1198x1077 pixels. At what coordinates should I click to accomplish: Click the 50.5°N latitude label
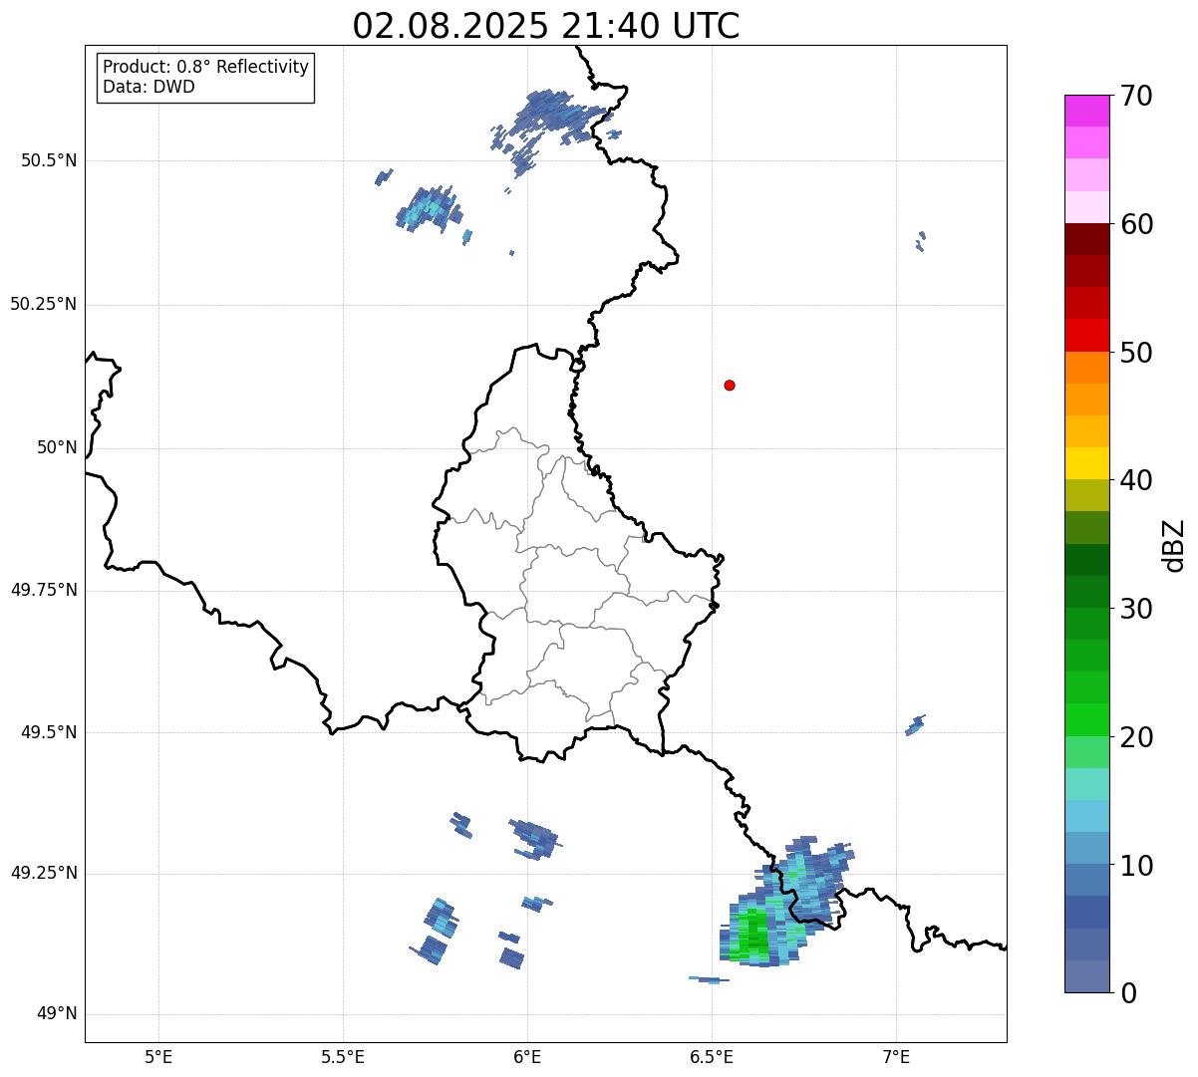49,160
